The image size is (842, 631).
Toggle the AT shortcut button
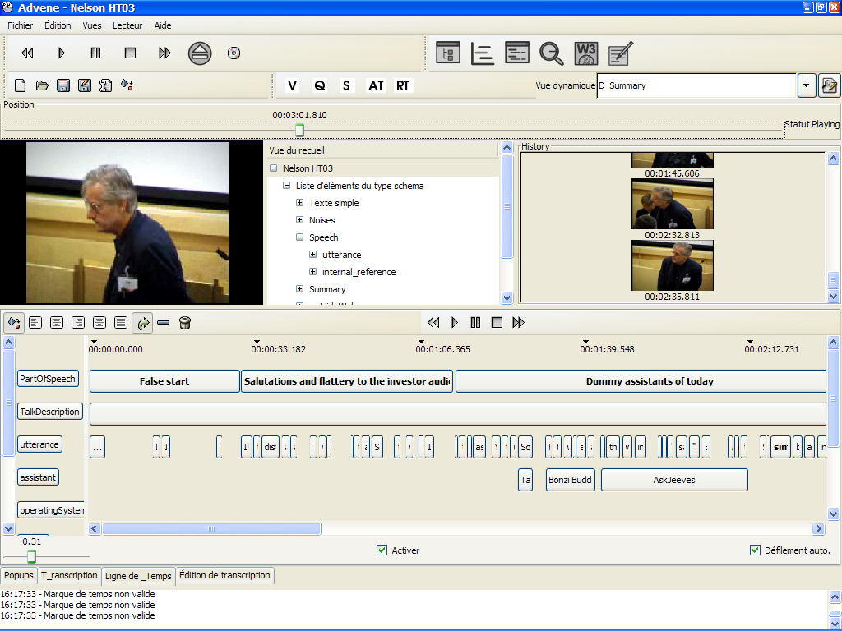click(x=376, y=85)
